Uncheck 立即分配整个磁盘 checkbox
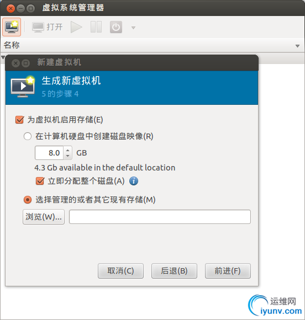 click(40, 181)
